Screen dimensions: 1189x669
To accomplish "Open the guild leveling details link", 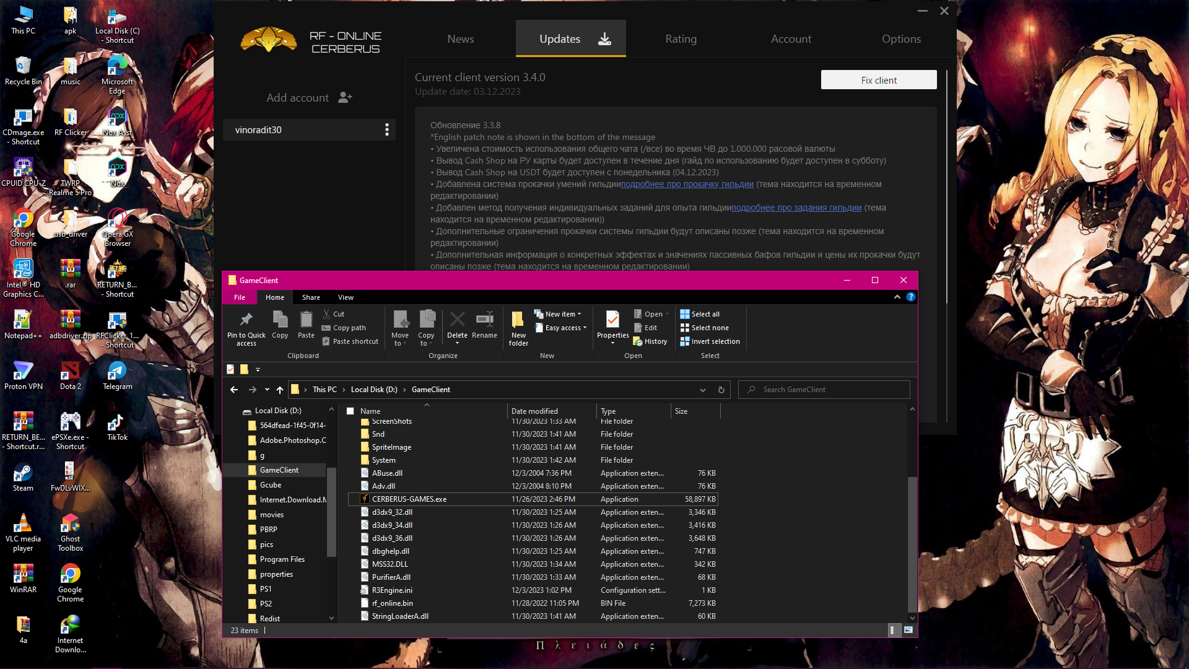I will [x=687, y=184].
